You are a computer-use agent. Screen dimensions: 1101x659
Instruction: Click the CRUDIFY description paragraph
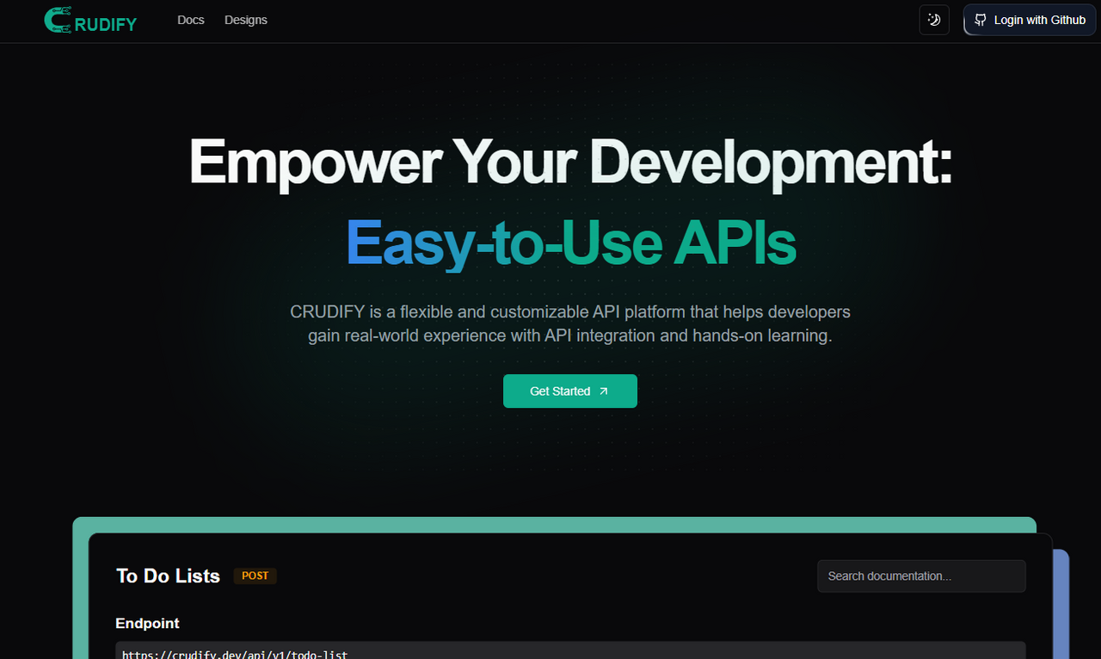pos(570,323)
